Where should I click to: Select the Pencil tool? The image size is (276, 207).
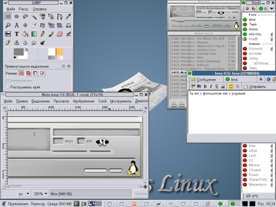(x=43, y=34)
